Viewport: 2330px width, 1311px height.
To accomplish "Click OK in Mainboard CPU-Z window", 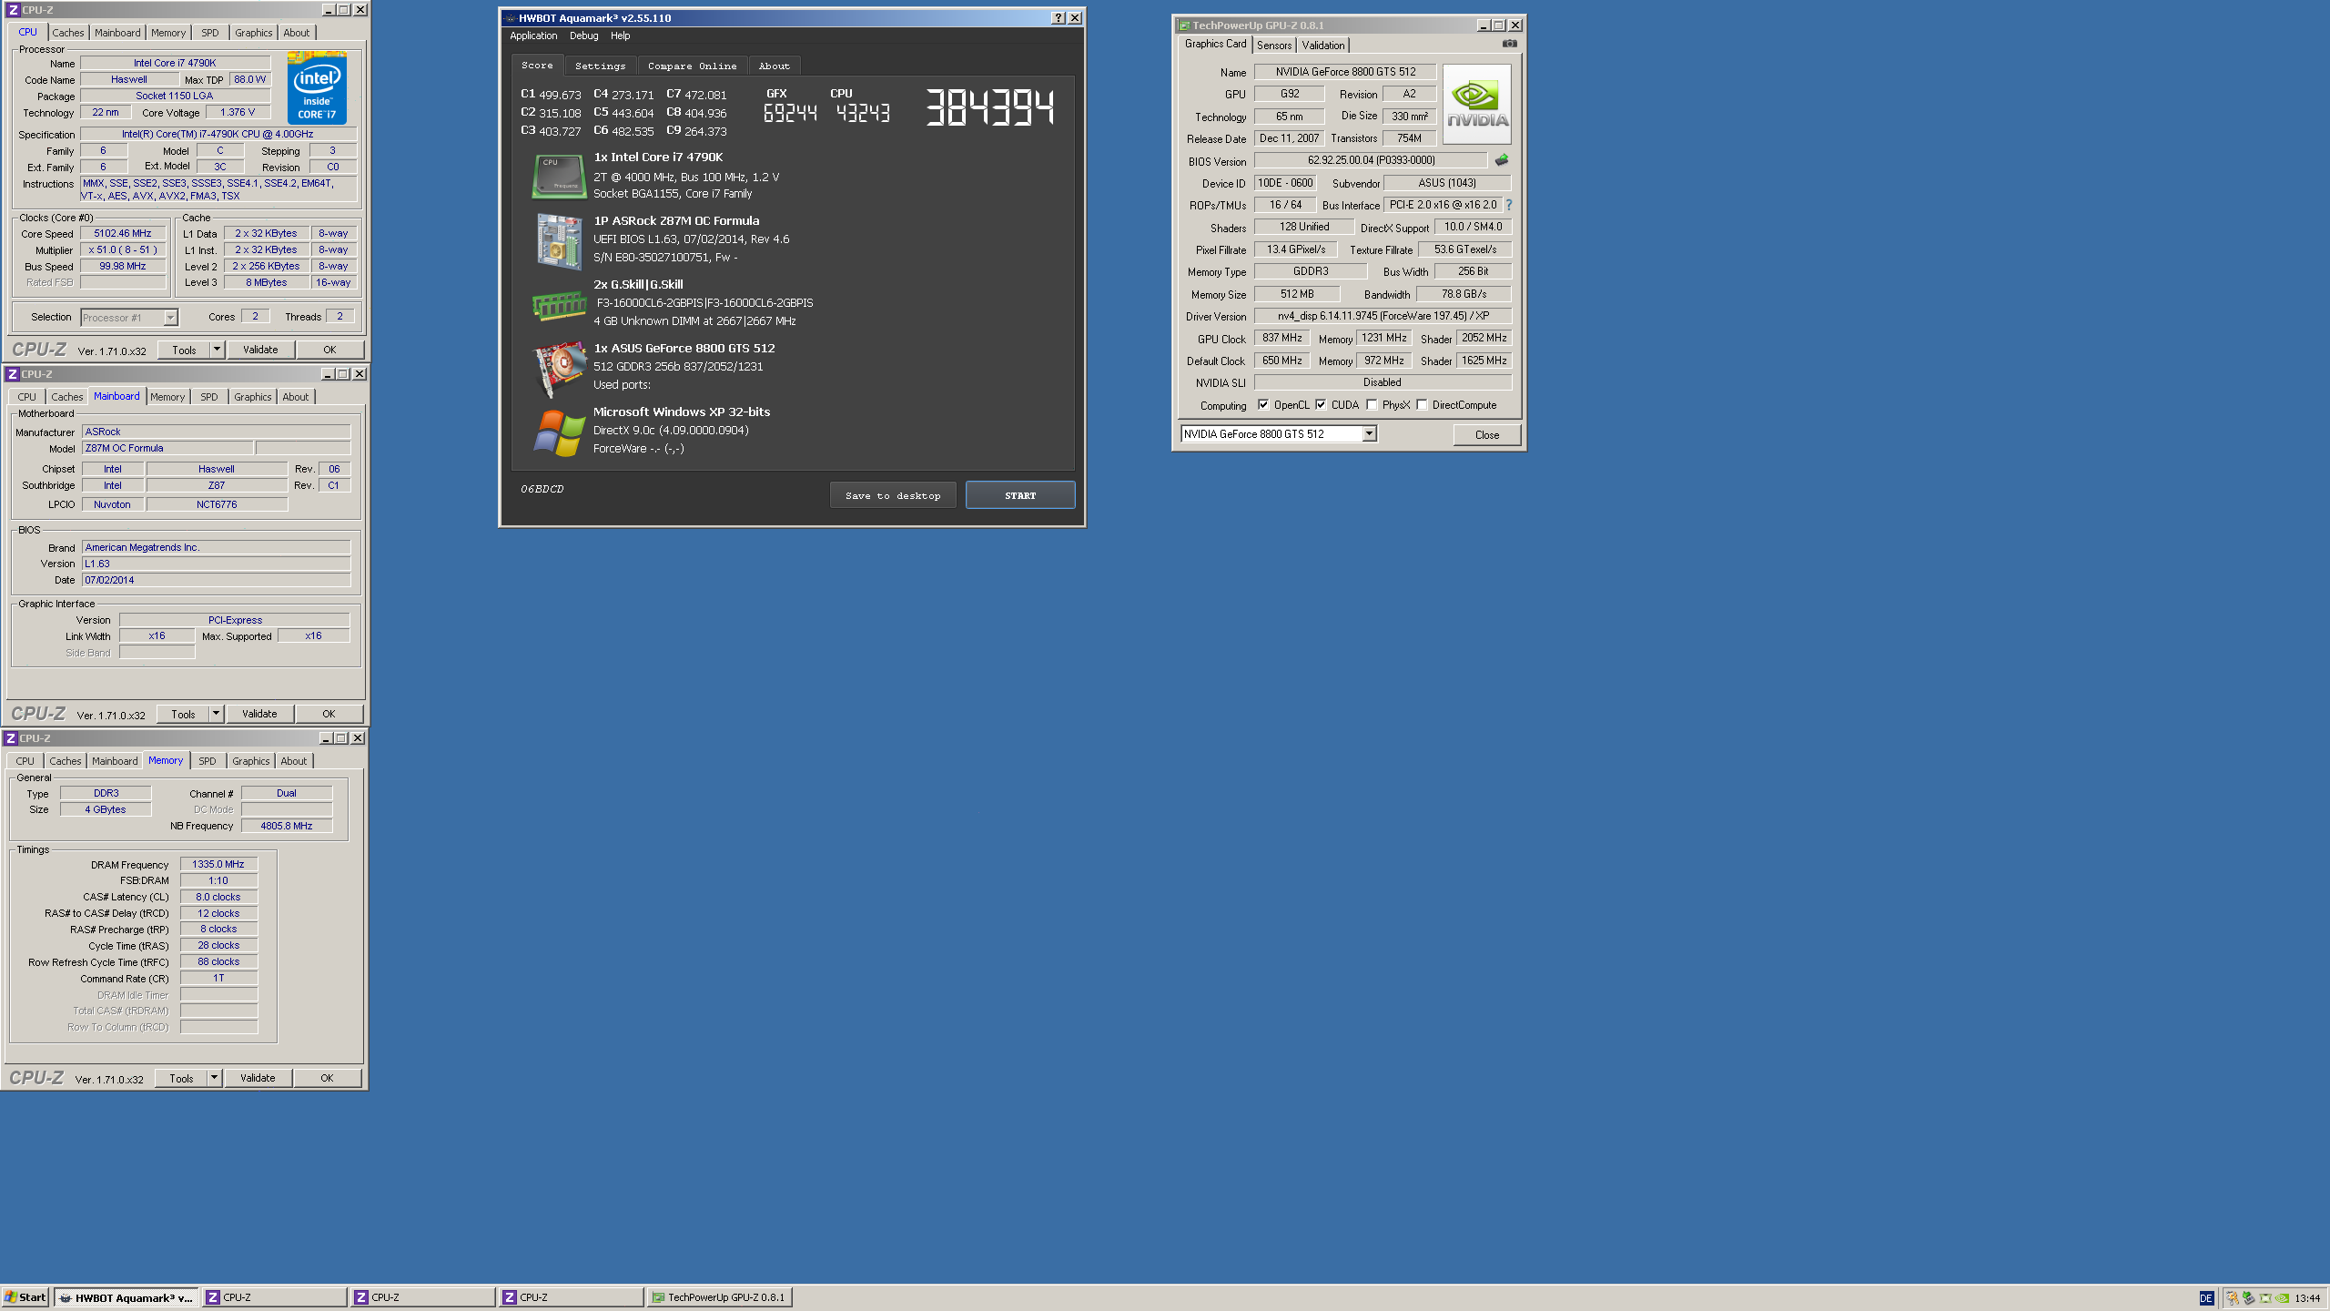I will tap(329, 714).
